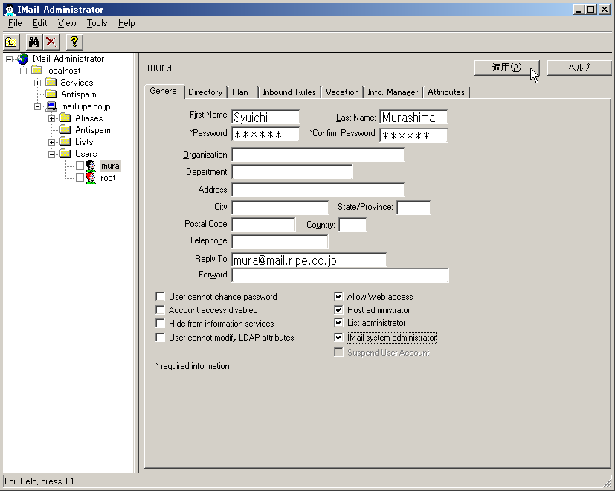This screenshot has height=491, width=615.
Task: Click the Users folder icon
Action: [65, 153]
